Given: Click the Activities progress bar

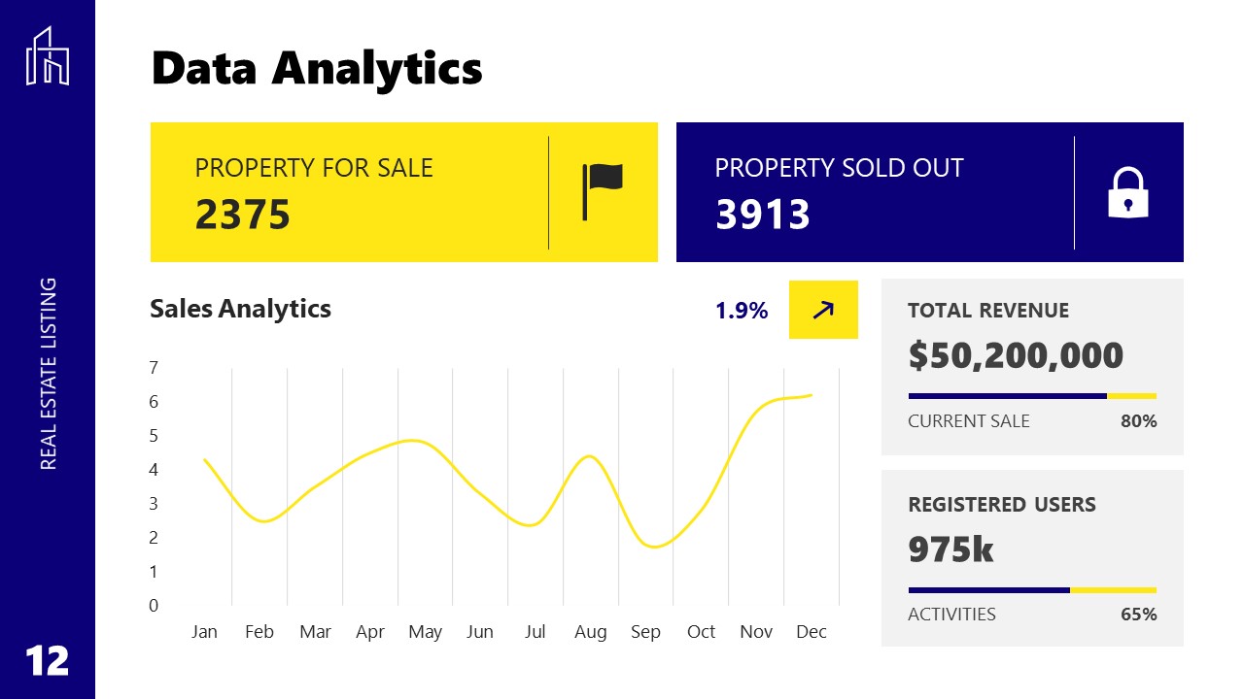Looking at the screenshot, I should tap(1032, 590).
